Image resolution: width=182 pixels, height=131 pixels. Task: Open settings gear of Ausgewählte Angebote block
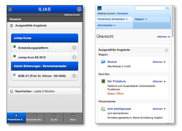(167, 50)
